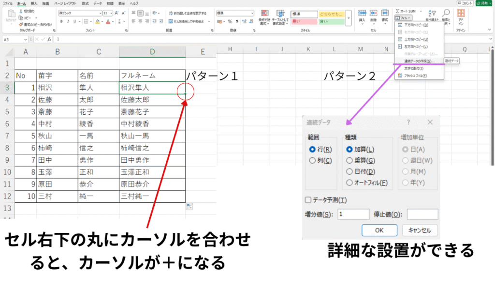495x289 pixels.
Task: Click the cut (切り取り) scissors icon
Action: 20,11
